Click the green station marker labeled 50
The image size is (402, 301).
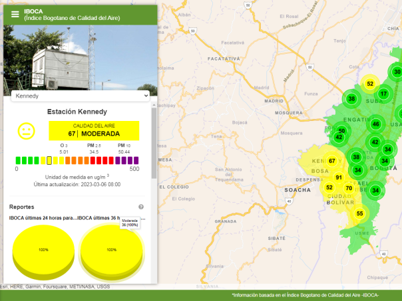click(341, 131)
